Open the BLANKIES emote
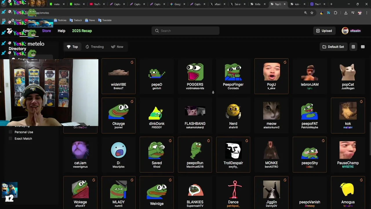This screenshot has height=209, width=371. [x=195, y=193]
